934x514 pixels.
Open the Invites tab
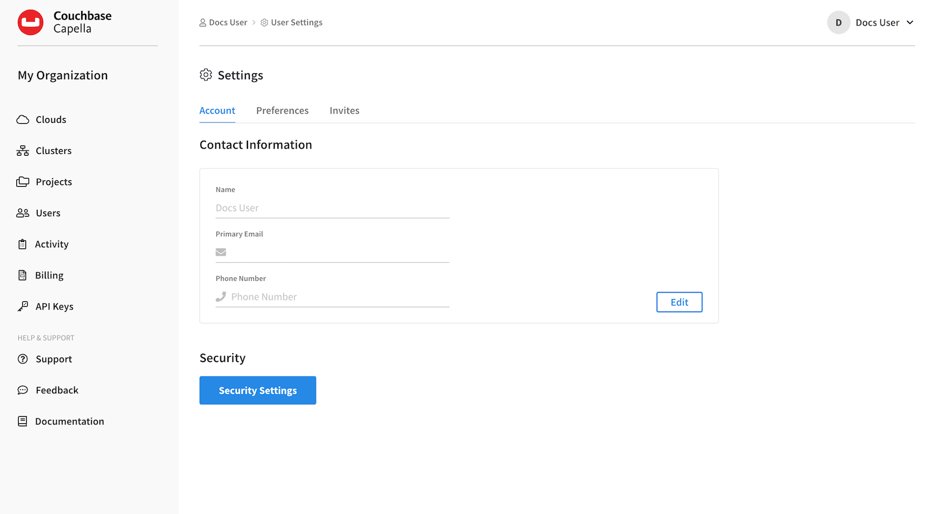click(x=344, y=110)
